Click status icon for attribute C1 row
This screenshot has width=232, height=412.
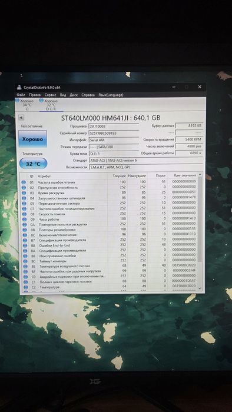[x=25, y=282]
